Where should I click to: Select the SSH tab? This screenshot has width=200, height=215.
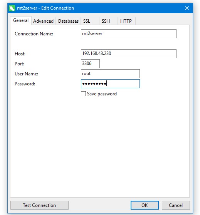[x=108, y=21]
